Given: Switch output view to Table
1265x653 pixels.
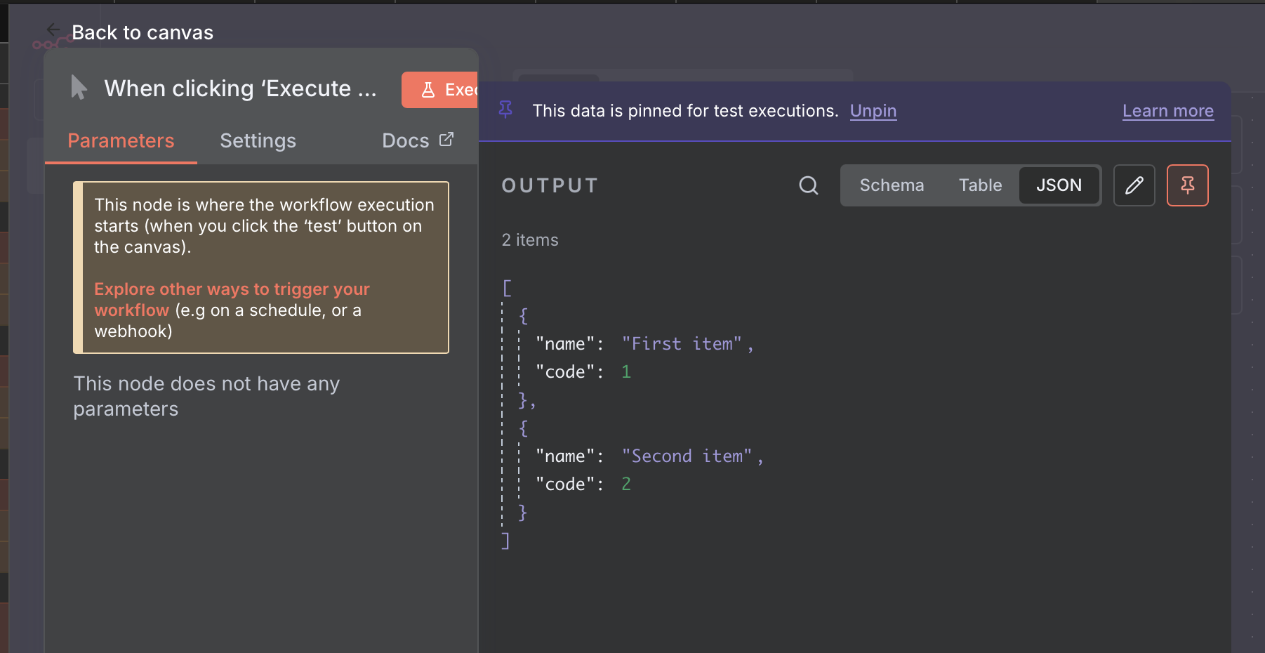Looking at the screenshot, I should (x=980, y=185).
